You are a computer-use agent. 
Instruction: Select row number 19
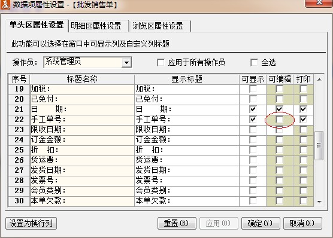click(19, 89)
